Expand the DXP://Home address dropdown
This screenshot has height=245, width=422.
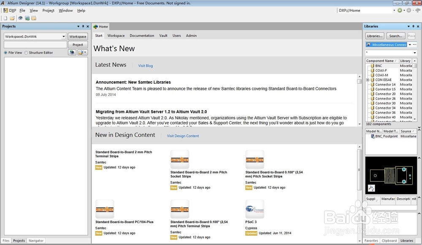394,11
